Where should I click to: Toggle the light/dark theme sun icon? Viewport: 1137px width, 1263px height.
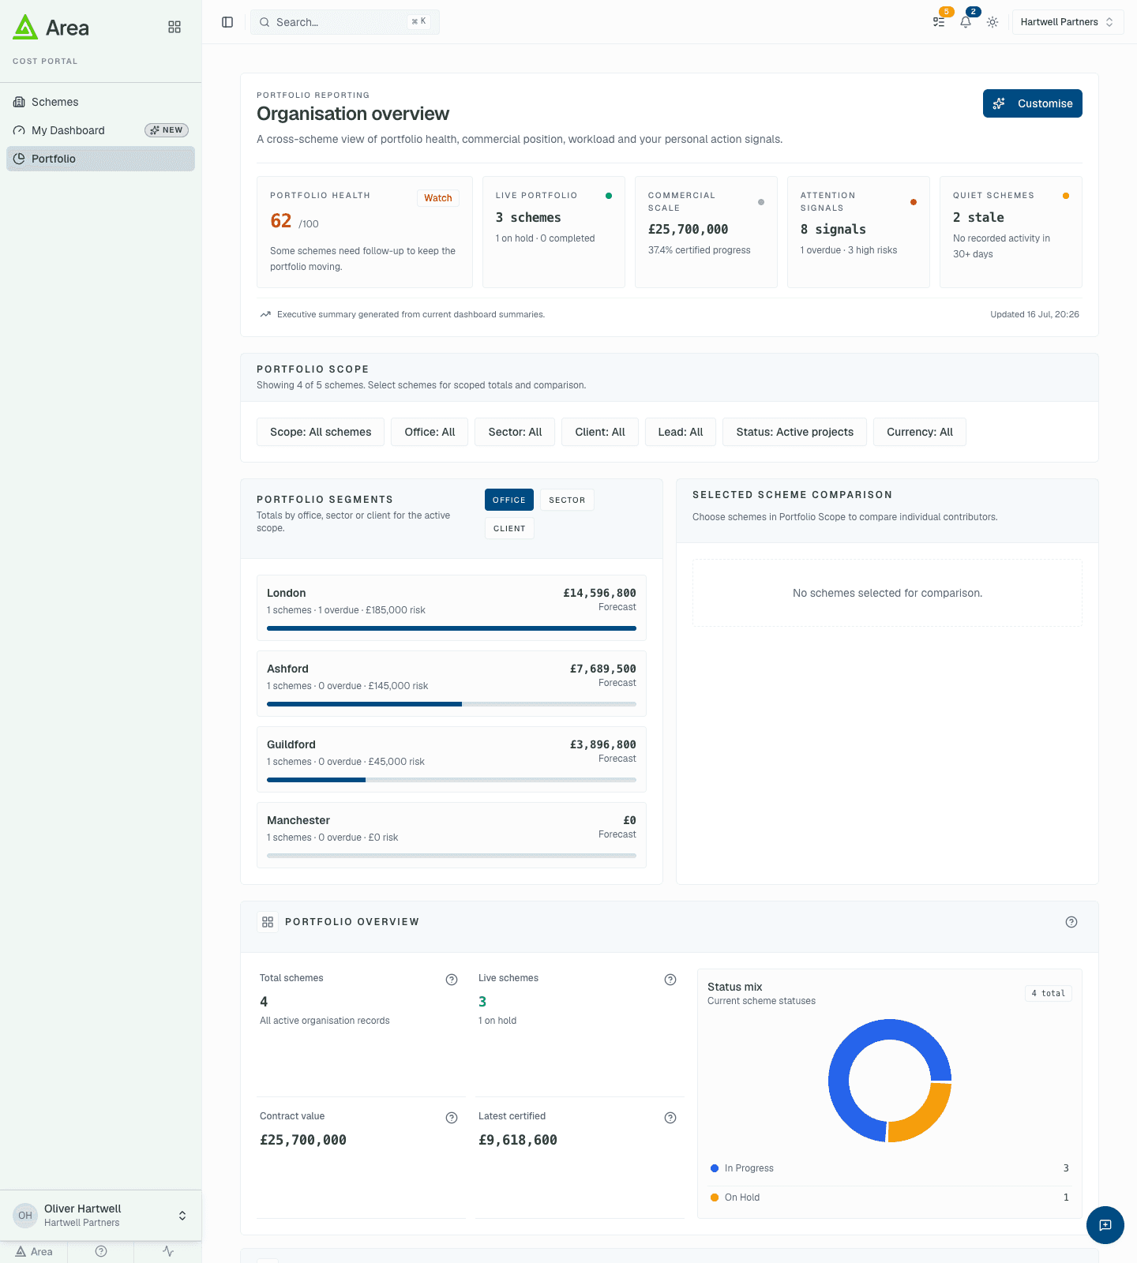click(993, 22)
